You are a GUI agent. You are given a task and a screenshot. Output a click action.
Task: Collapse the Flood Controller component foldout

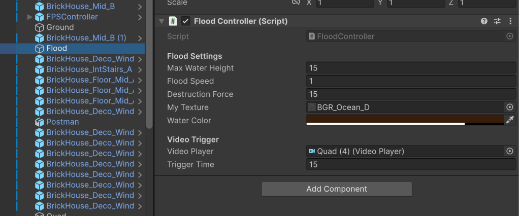pos(161,21)
